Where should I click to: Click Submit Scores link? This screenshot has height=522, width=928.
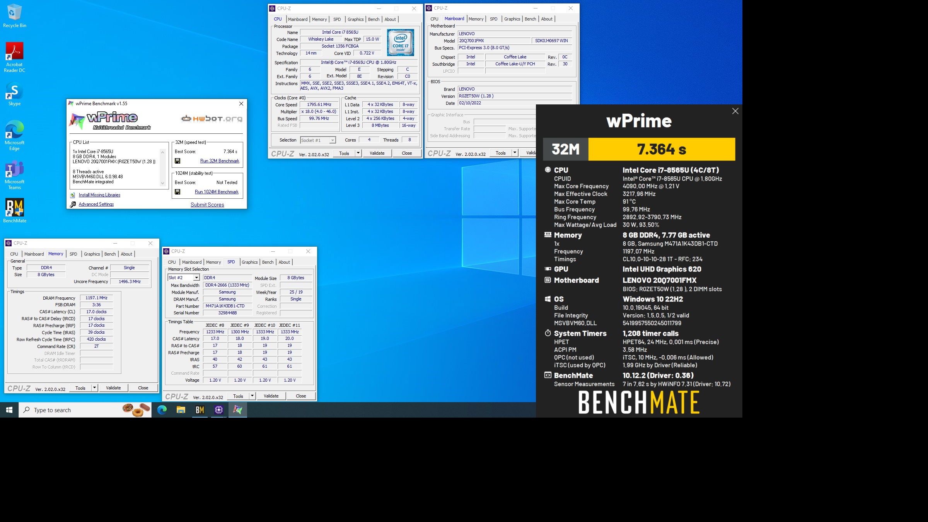point(207,205)
